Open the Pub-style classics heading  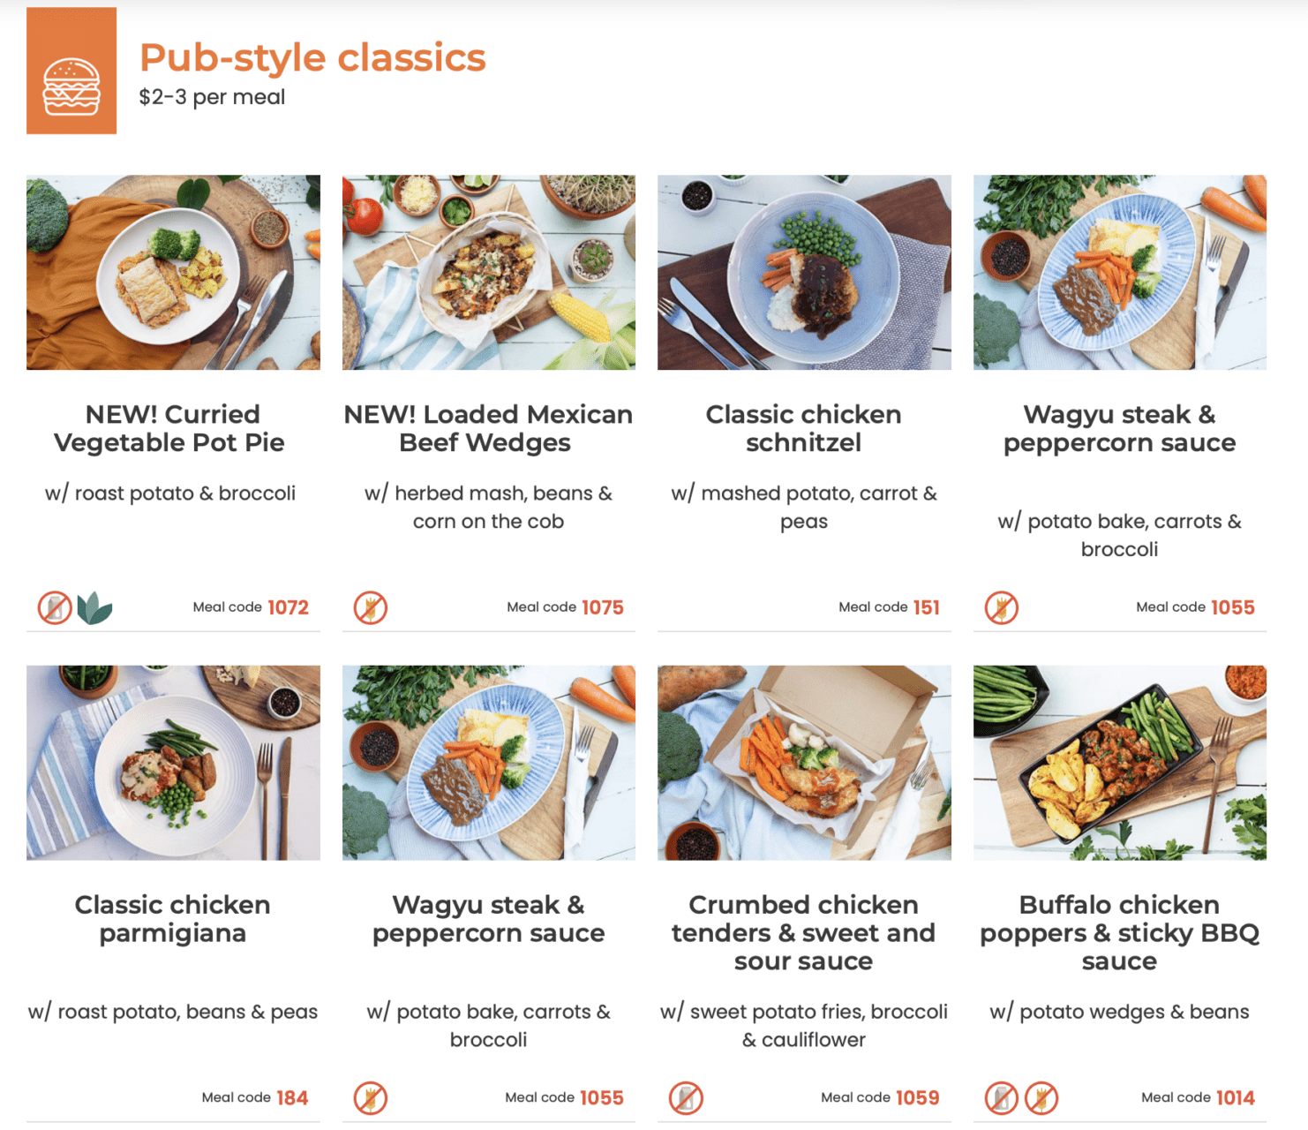[312, 57]
